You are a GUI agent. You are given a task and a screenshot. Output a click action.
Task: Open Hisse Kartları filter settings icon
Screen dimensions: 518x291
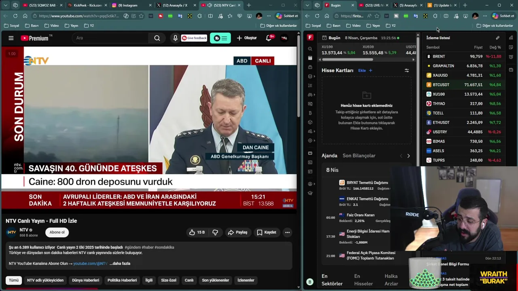coord(407,70)
